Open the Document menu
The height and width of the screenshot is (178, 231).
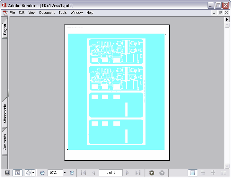47,13
